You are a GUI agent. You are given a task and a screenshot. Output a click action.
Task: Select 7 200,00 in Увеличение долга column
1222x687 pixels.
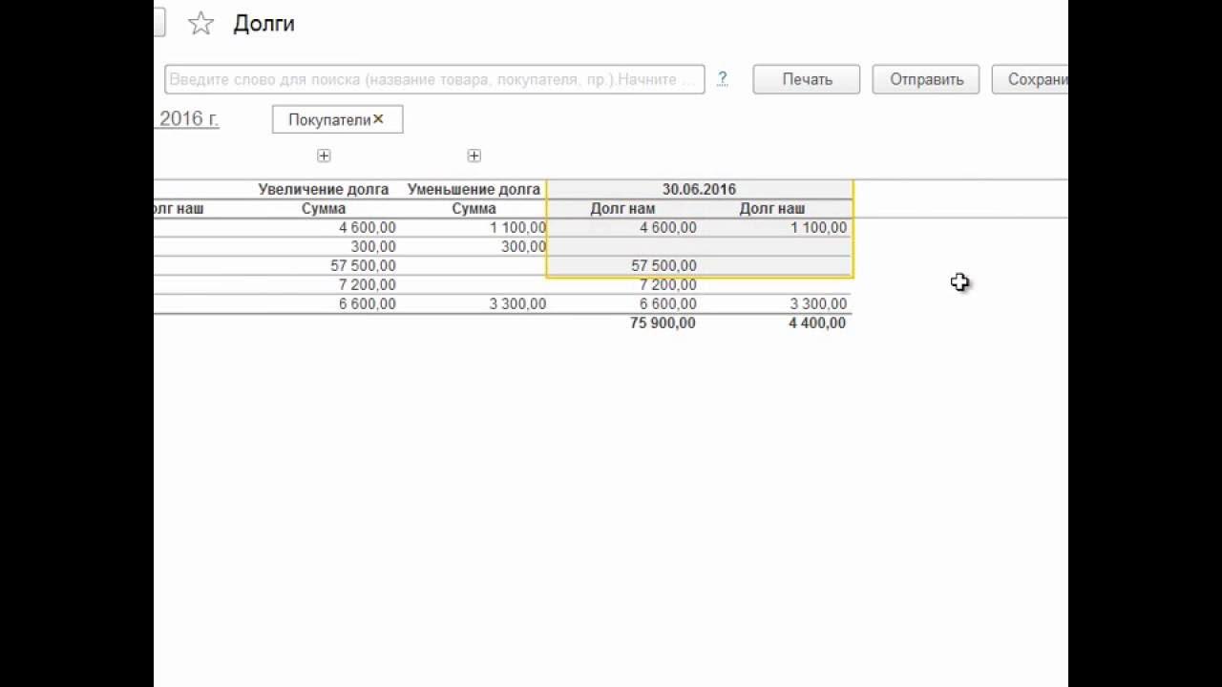coord(367,284)
